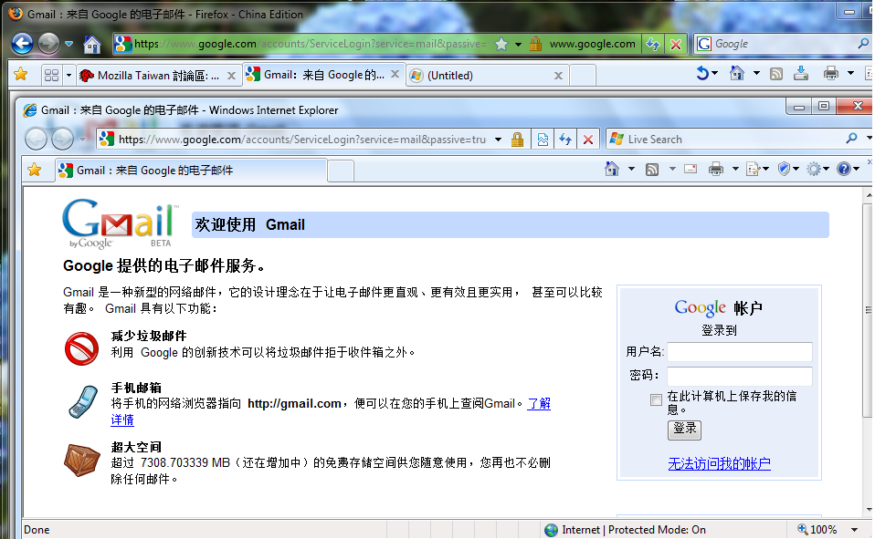Click the 登录 sign-in button

[684, 430]
